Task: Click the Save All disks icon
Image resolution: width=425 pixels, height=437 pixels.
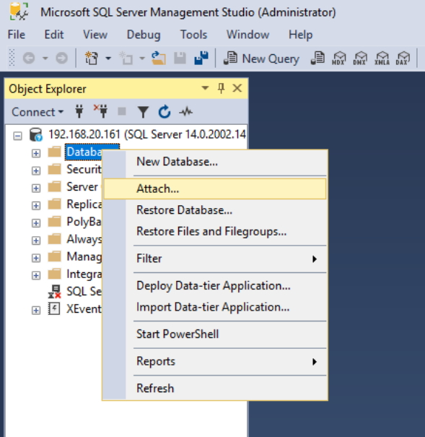Action: [x=201, y=58]
